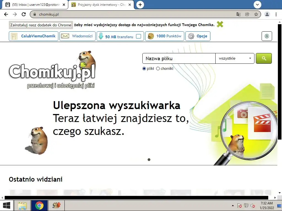Click the Ostatnio widziani heading
The width and height of the screenshot is (282, 211).
tap(36, 179)
